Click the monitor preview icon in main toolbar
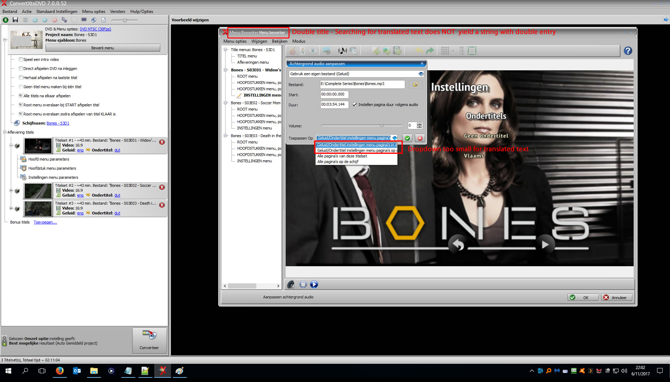 coord(84,20)
